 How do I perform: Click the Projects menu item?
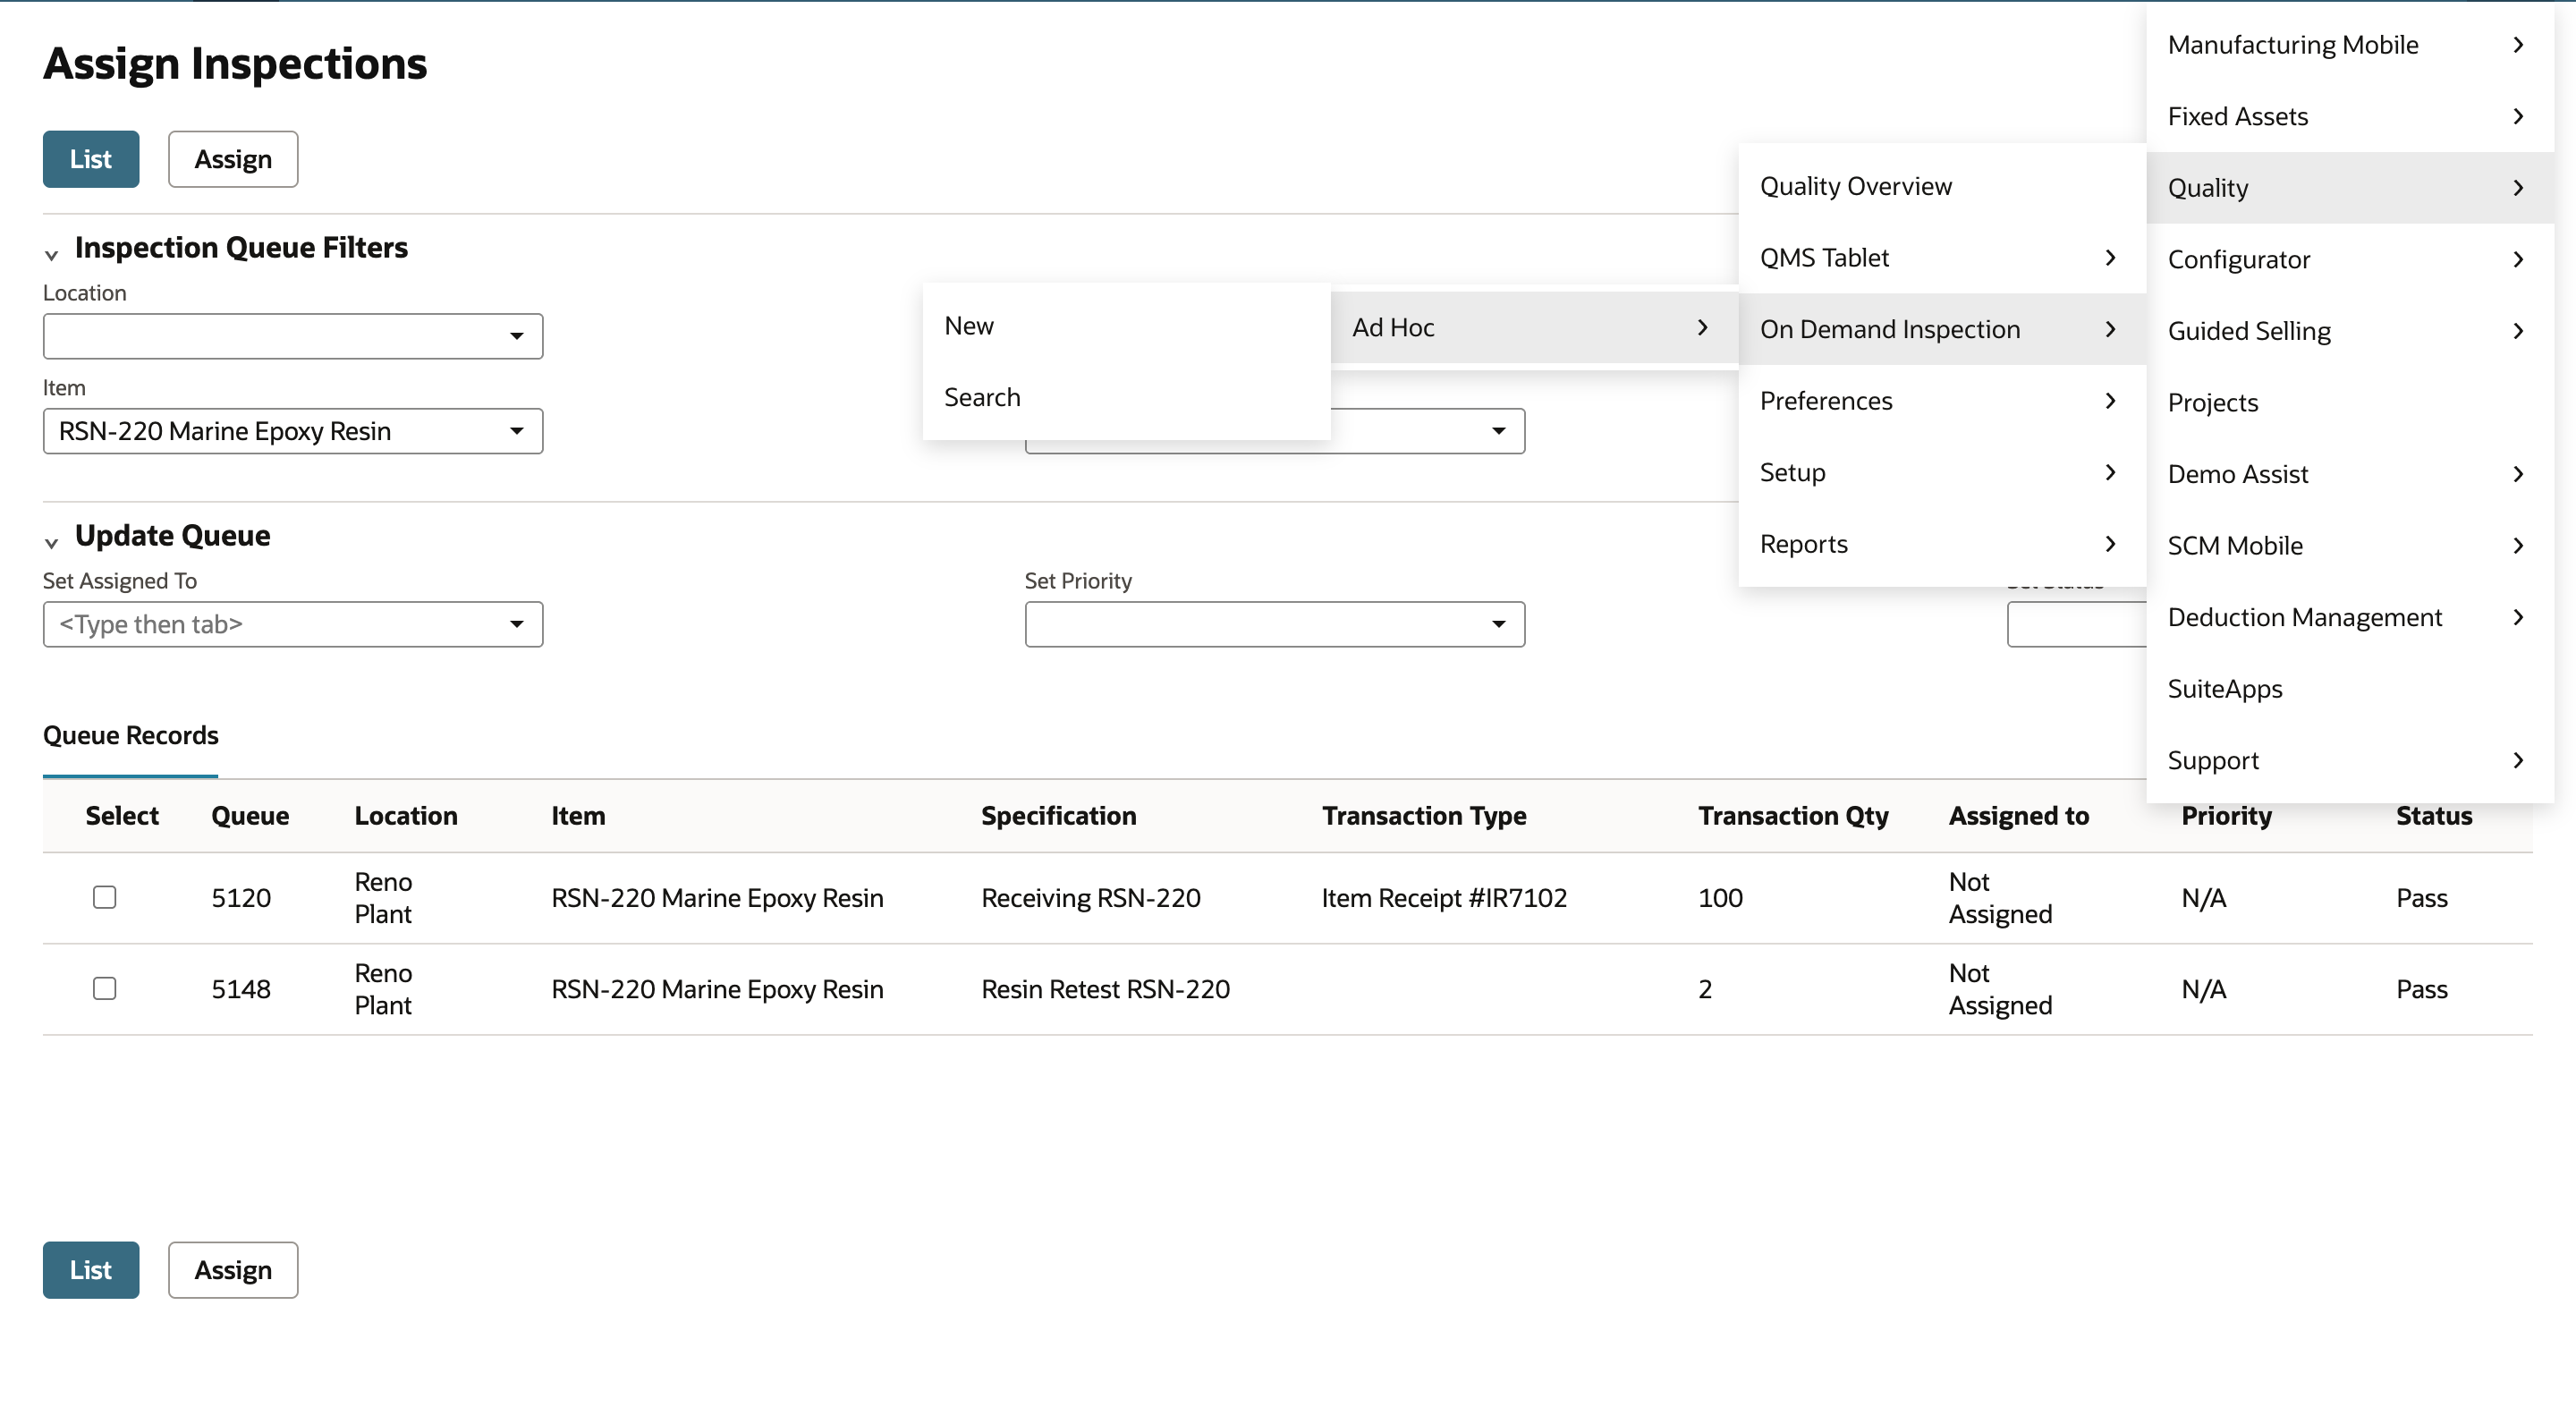(2350, 402)
